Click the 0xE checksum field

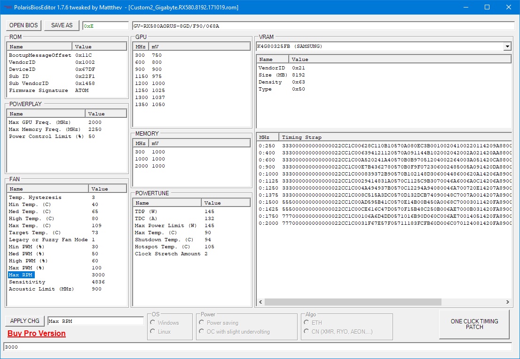(x=105, y=26)
